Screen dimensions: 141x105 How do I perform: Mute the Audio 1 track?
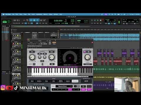click(x=20, y=43)
